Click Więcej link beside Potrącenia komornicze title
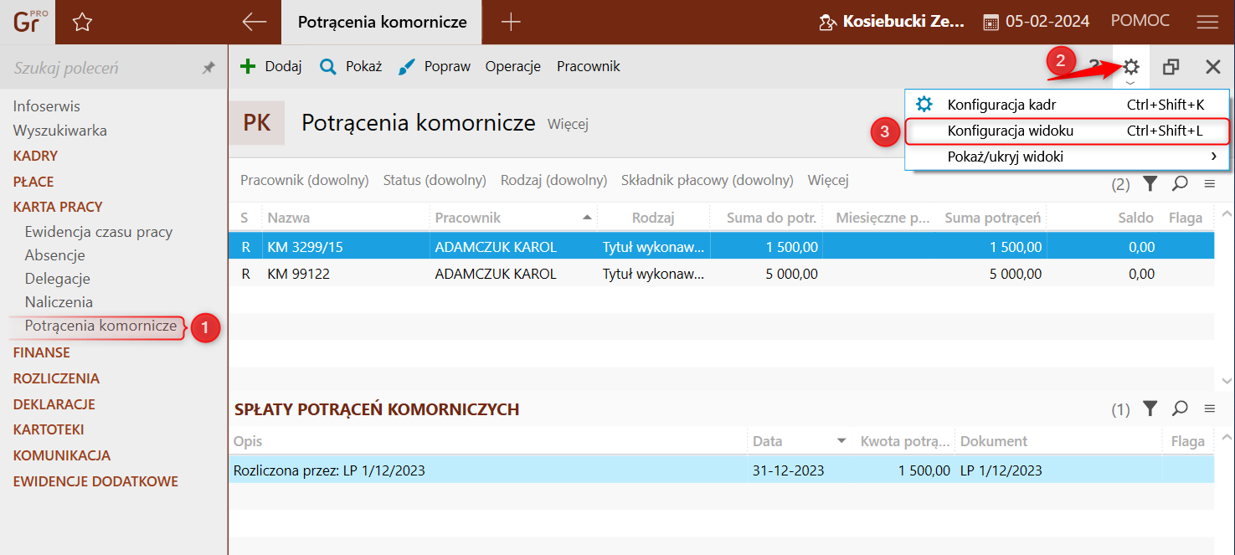The image size is (1235, 555). click(x=568, y=124)
